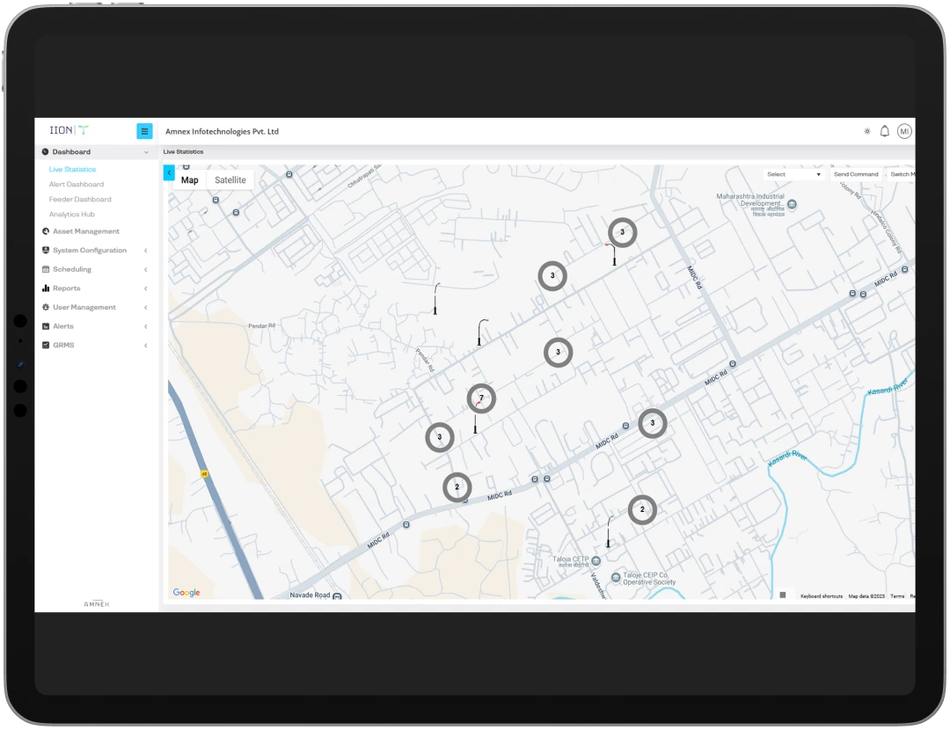Switch to the Satellite view tab

(x=230, y=180)
